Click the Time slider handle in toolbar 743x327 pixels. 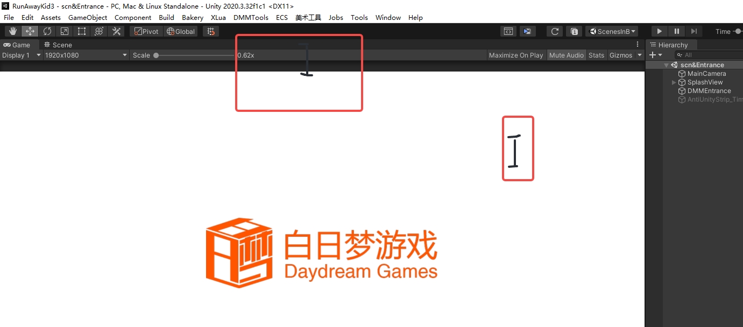click(738, 31)
